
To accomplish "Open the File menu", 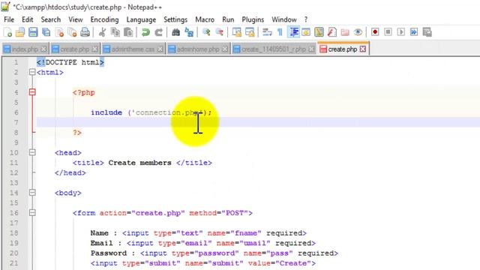I will pos(9,19).
